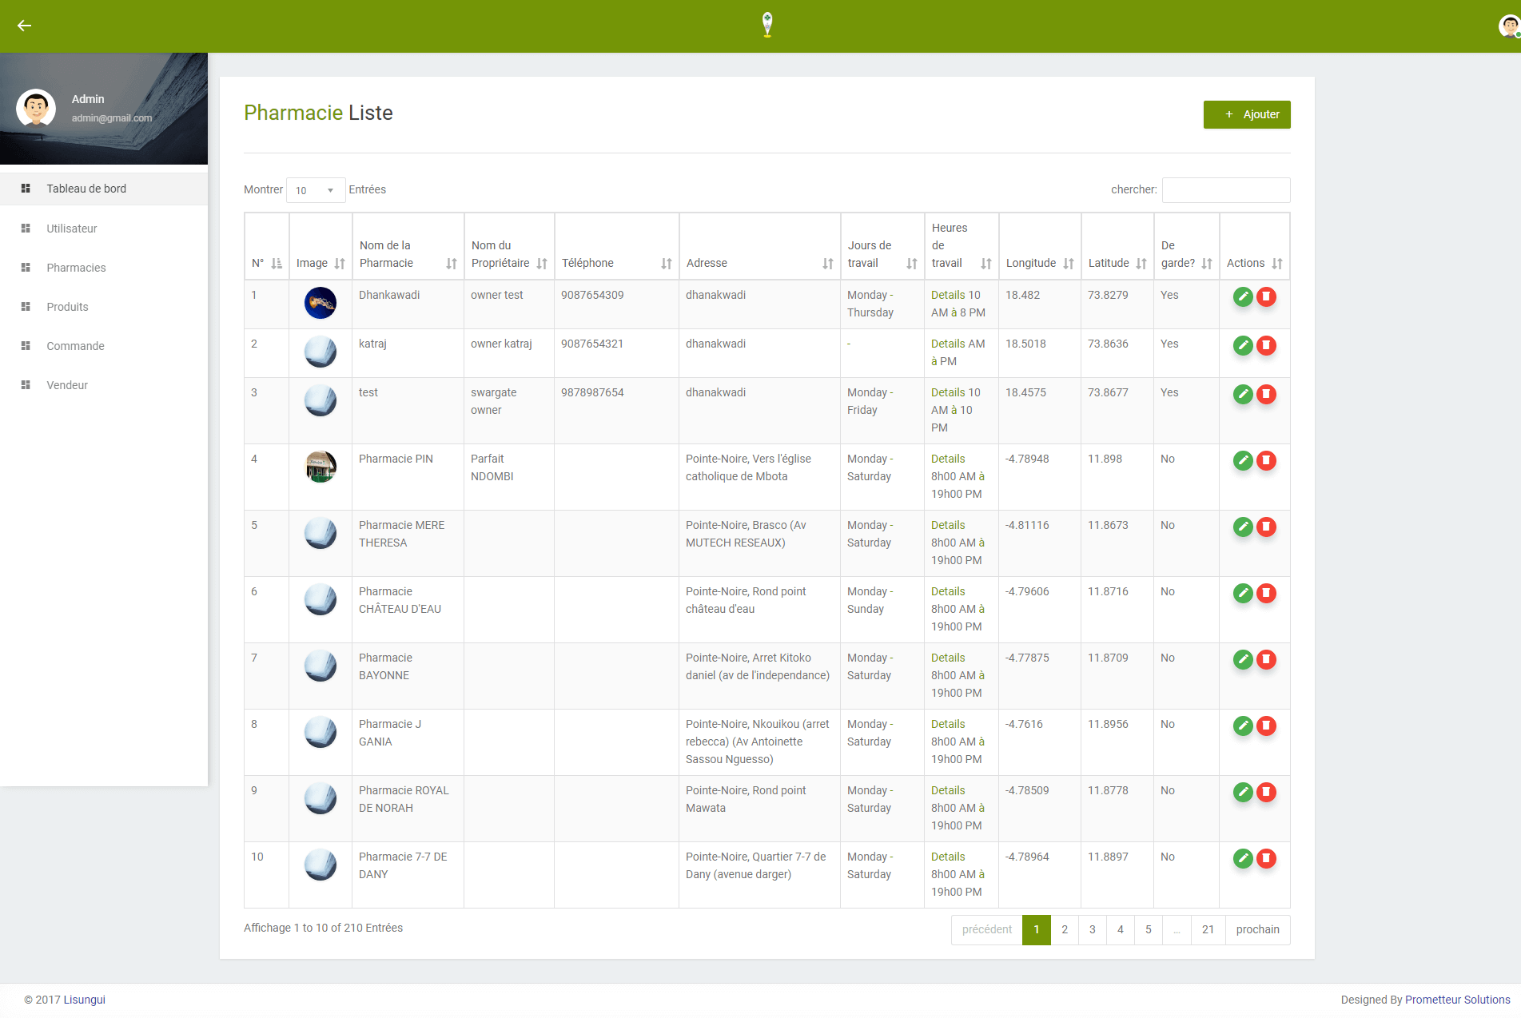Viewport: 1521px width, 1018px height.
Task: Open the entries per page dropdown
Action: click(x=315, y=190)
